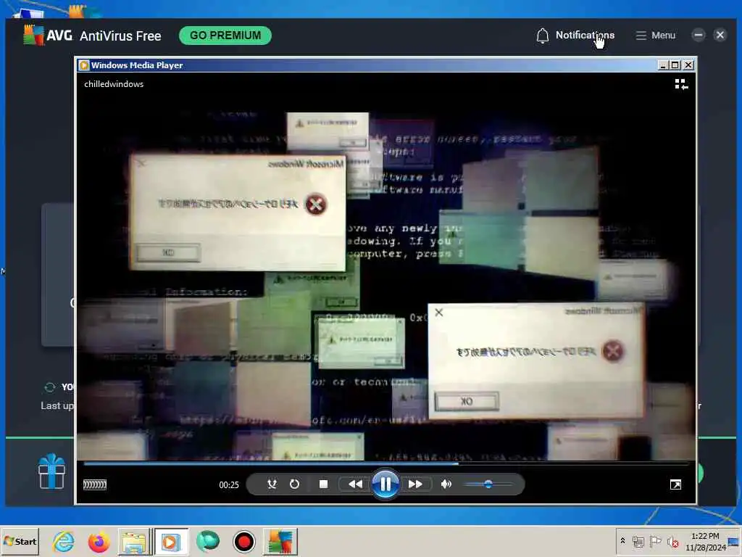
Task: Click the 00:25 elapsed time display
Action: pyautogui.click(x=229, y=485)
